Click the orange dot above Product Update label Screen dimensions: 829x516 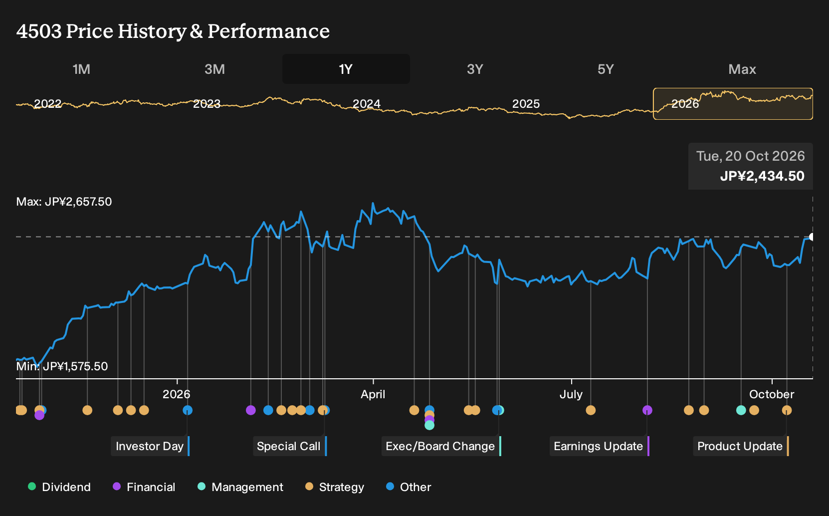pyautogui.click(x=787, y=410)
